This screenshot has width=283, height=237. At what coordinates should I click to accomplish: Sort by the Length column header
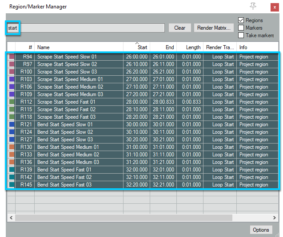193,47
